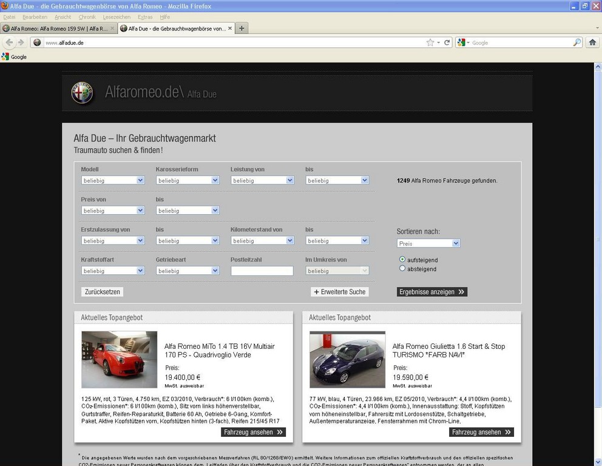Open the Datei menu
Image resolution: width=602 pixels, height=466 pixels.
coord(9,17)
